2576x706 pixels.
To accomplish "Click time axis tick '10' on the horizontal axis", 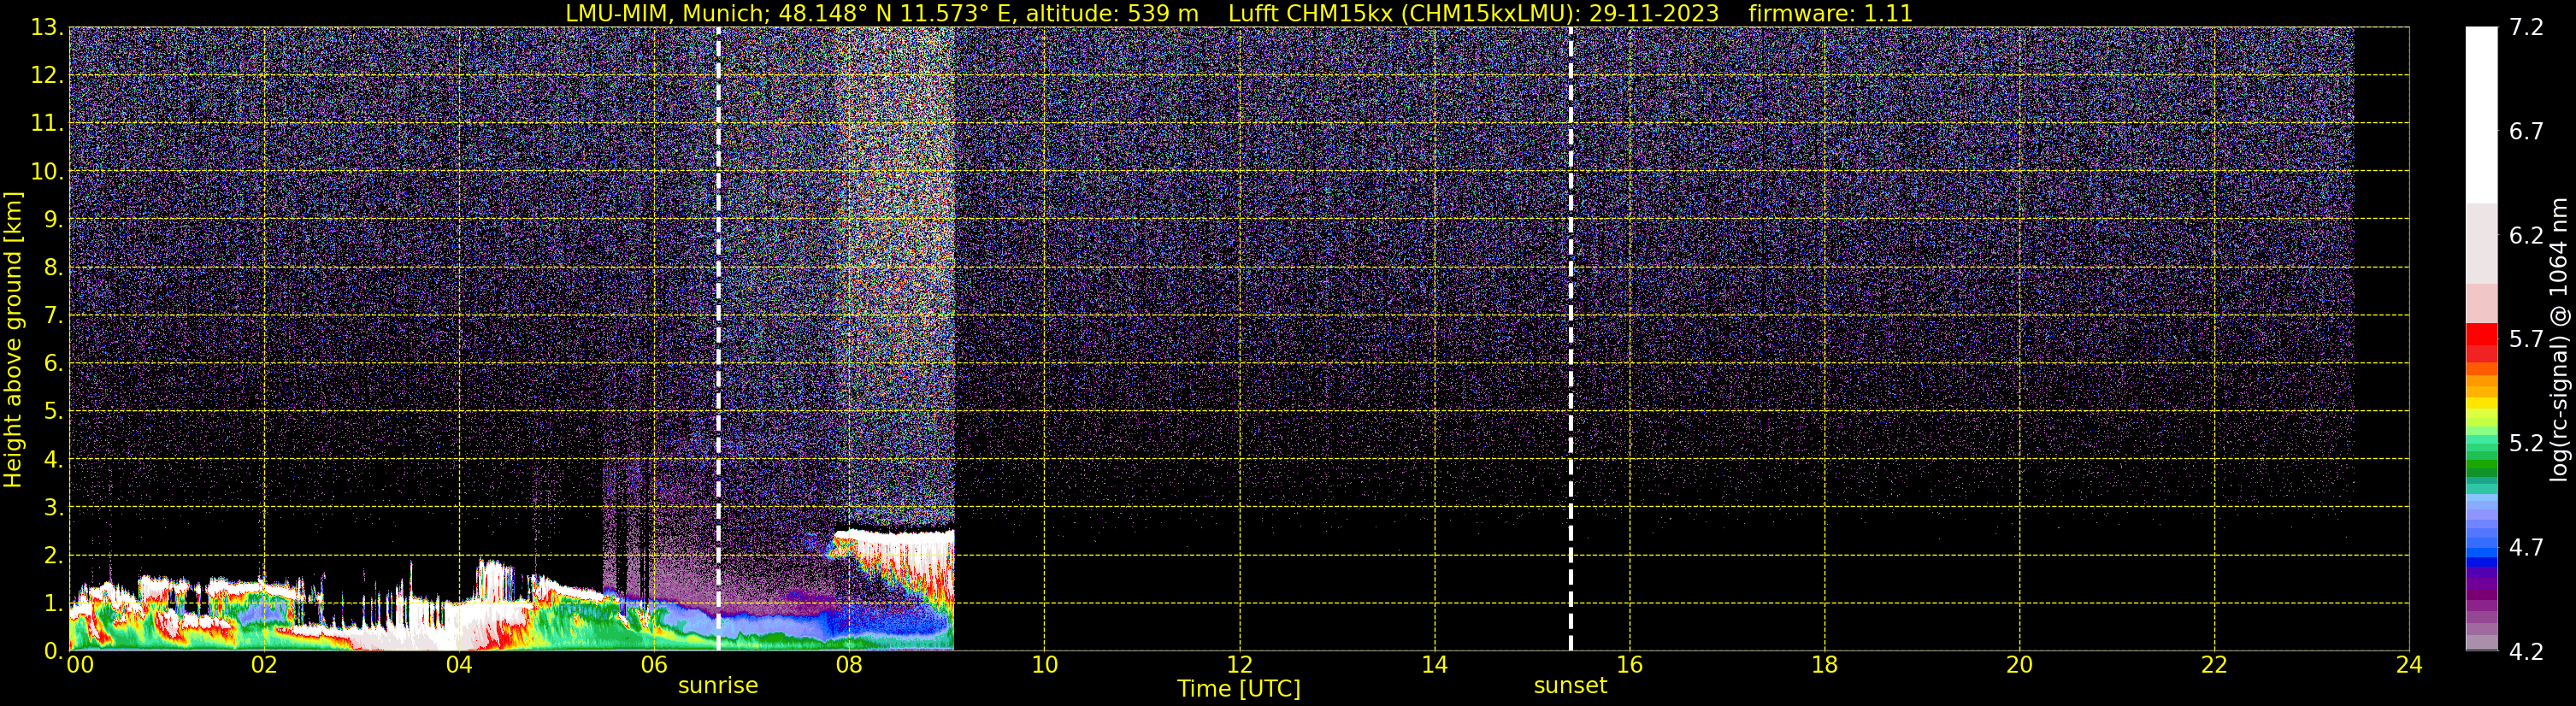I will click(x=1044, y=665).
